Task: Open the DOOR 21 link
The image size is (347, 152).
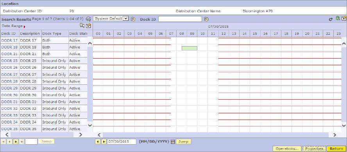Action: pyautogui.click(x=9, y=54)
